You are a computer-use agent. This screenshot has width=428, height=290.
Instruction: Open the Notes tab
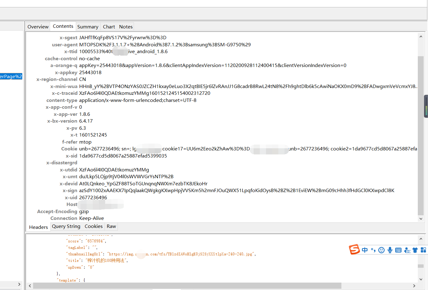tap(126, 27)
